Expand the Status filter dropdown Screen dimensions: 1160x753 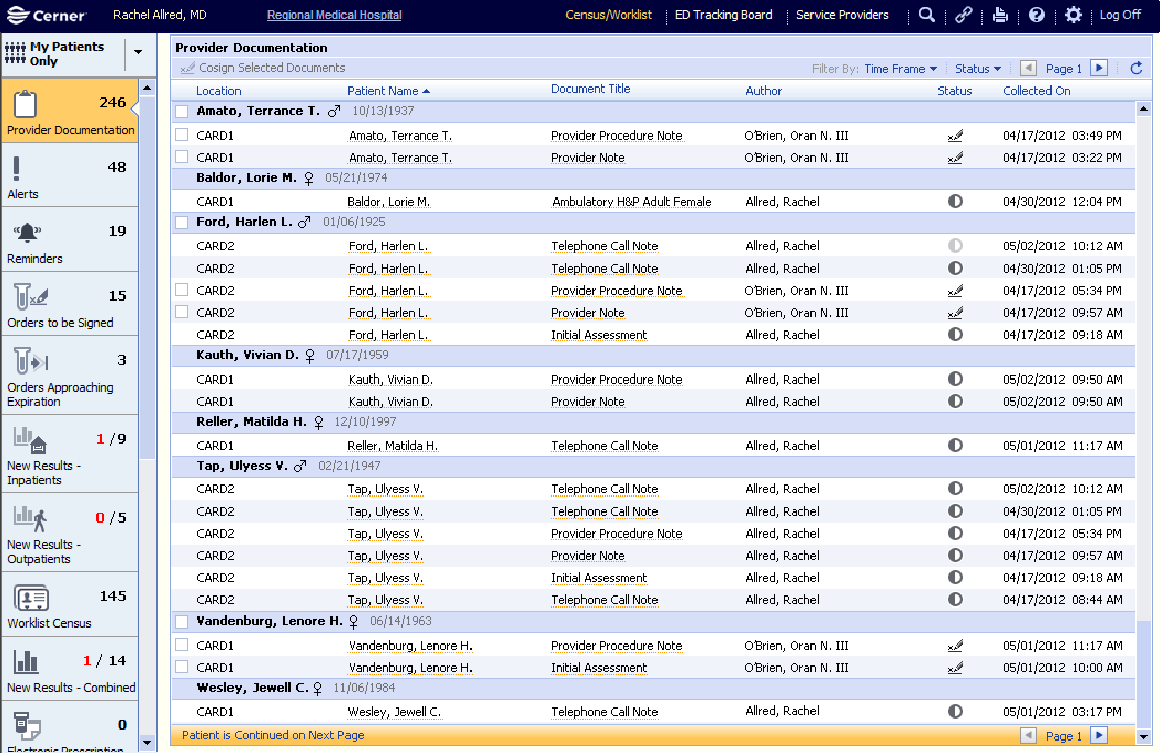[x=978, y=69]
